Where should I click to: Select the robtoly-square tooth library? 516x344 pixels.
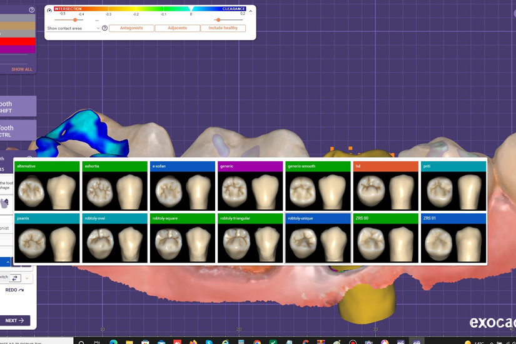tap(183, 238)
